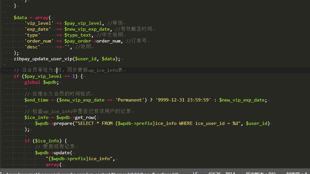The width and height of the screenshot is (310, 174).
Task: Click the $data = array( line
Action: pos(32,18)
